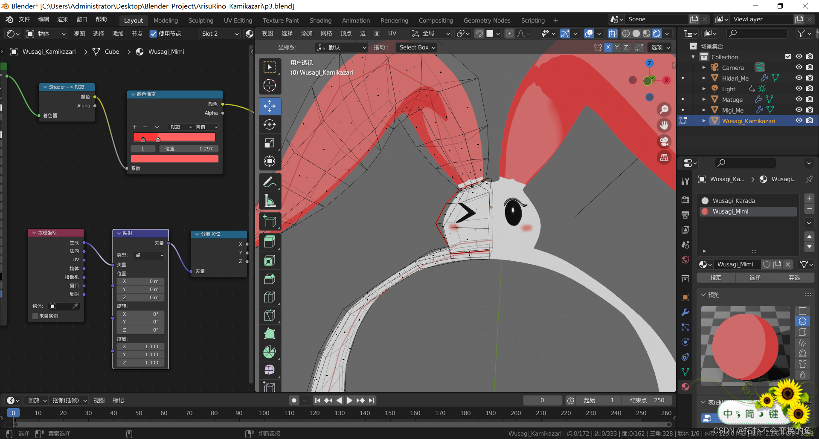Image resolution: width=819 pixels, height=439 pixels.
Task: Click the pan view hand icon
Action: [x=664, y=125]
